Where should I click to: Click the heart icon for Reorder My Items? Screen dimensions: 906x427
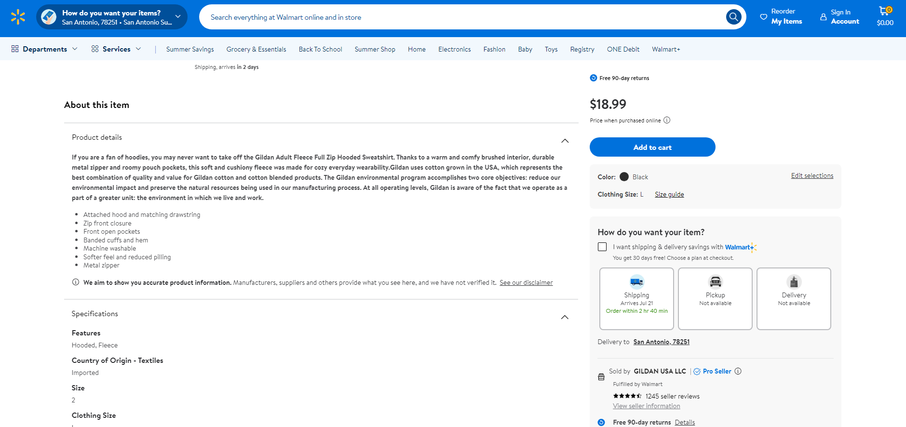[763, 17]
